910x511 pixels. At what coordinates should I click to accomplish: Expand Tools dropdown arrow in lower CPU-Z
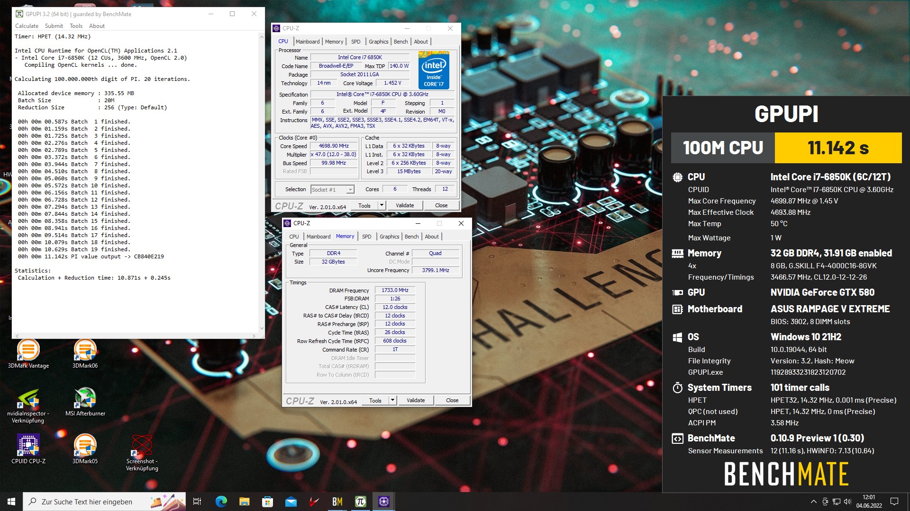(x=392, y=400)
